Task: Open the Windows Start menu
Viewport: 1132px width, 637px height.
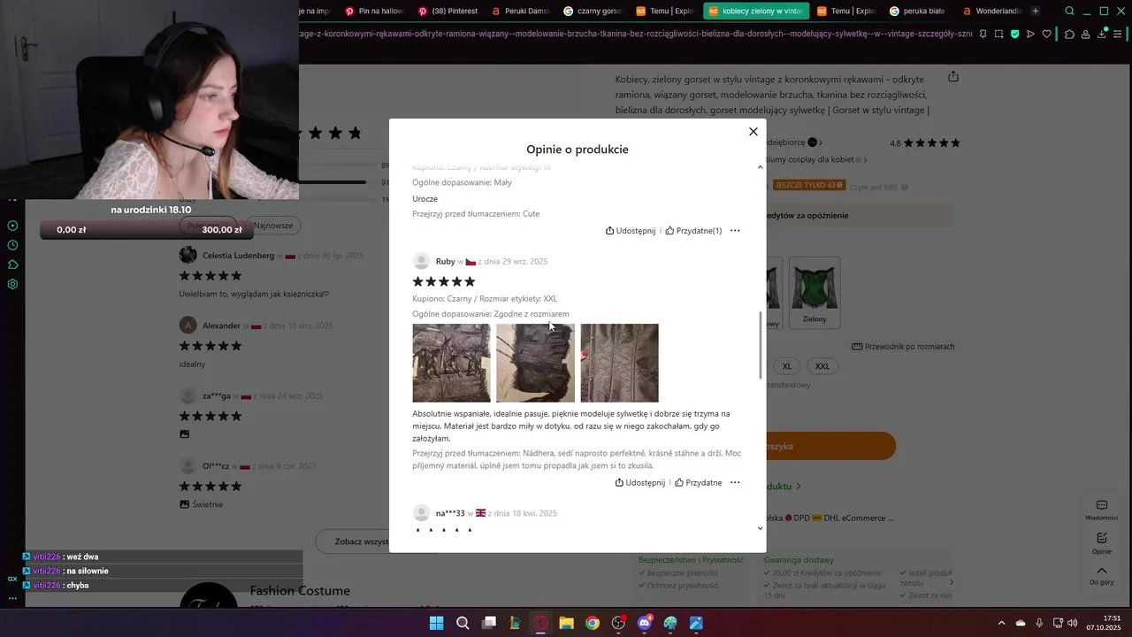Action: coord(436,623)
